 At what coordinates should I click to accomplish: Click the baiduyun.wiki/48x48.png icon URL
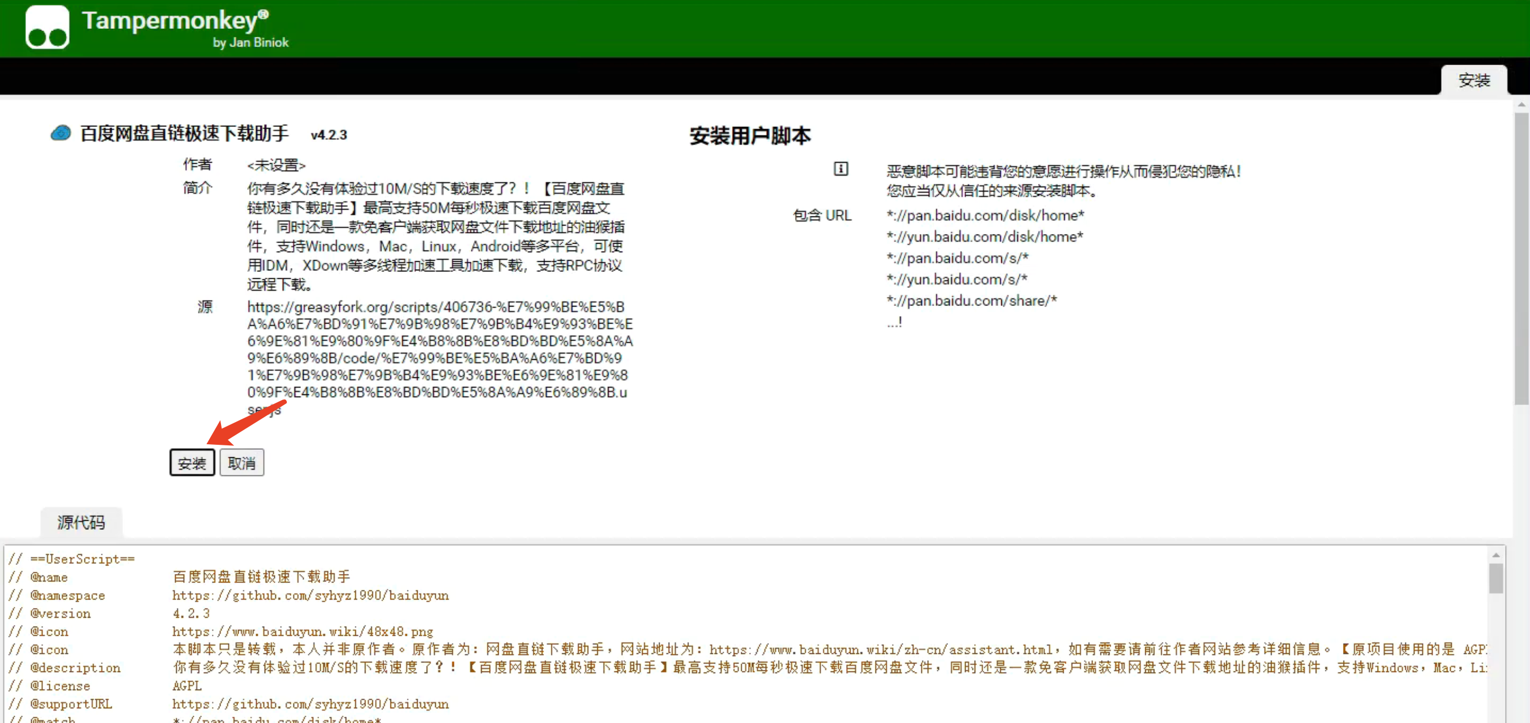point(303,632)
